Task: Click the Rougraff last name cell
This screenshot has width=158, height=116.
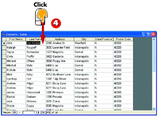Action: click(36, 48)
